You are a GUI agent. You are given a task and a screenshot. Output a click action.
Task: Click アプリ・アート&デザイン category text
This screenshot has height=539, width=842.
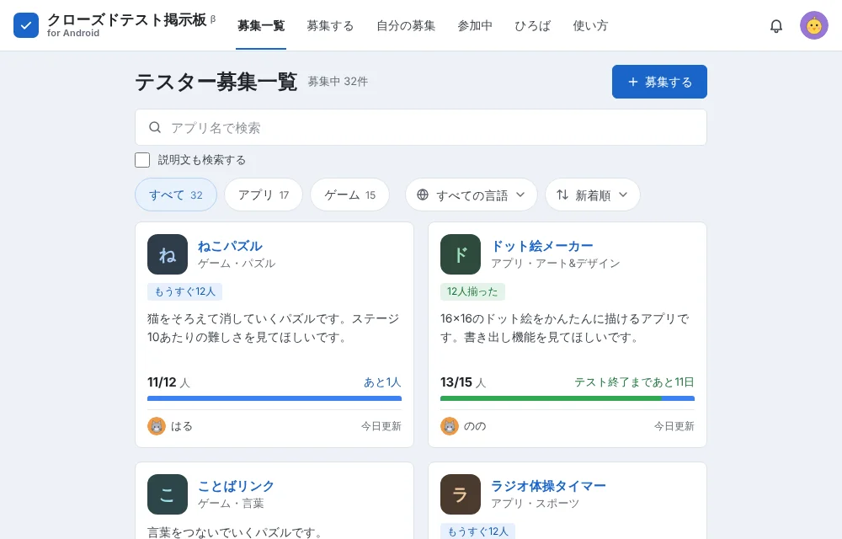(x=555, y=264)
